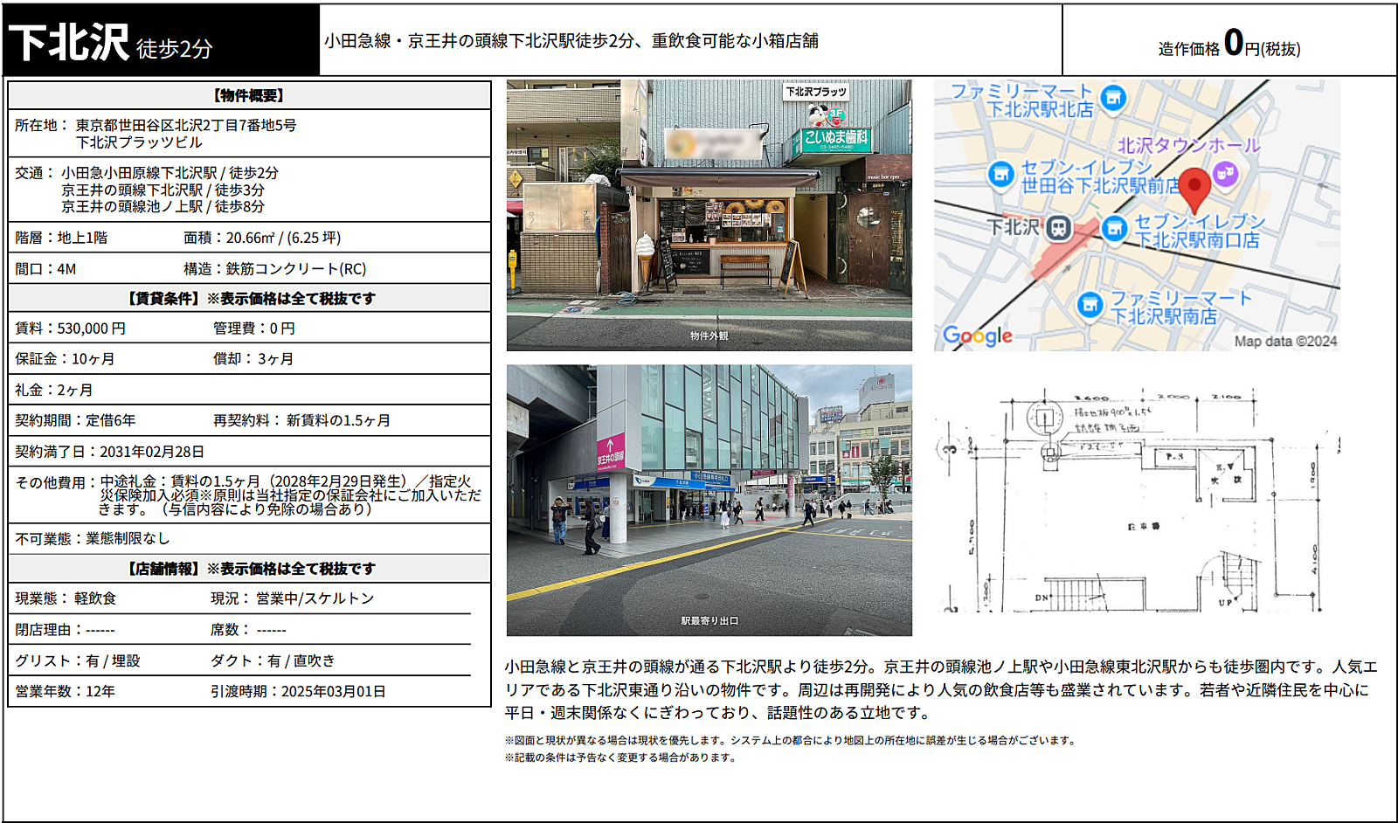Open the floor plan drawing
Screen dimensions: 1398x823
[x=1137, y=500]
